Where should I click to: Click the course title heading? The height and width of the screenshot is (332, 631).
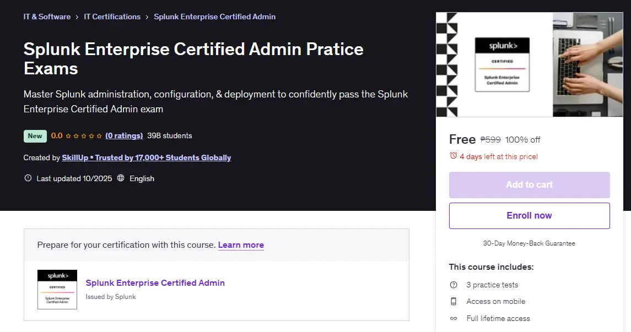[x=193, y=59]
